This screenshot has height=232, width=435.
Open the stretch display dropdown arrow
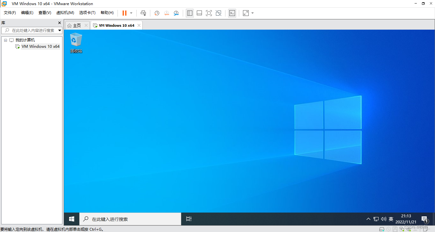click(253, 13)
